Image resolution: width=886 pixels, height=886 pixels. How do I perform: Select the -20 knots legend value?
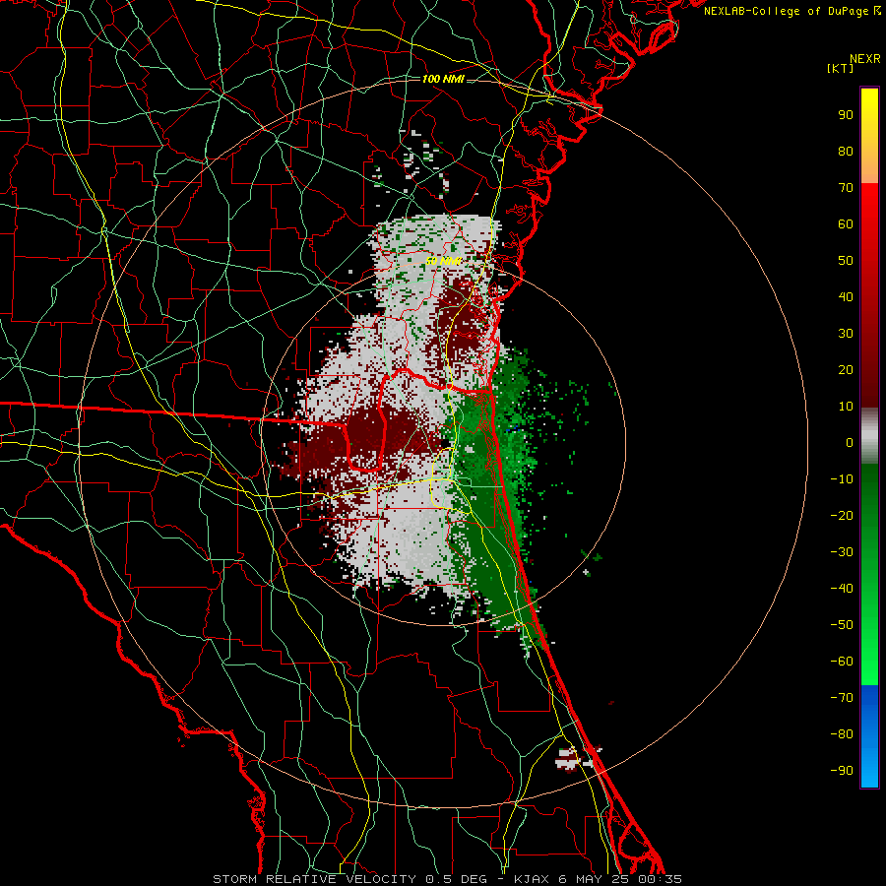(x=842, y=516)
